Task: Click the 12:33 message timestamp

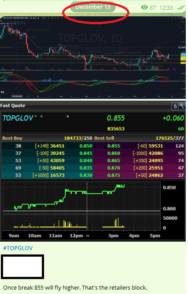Action: 166,7
